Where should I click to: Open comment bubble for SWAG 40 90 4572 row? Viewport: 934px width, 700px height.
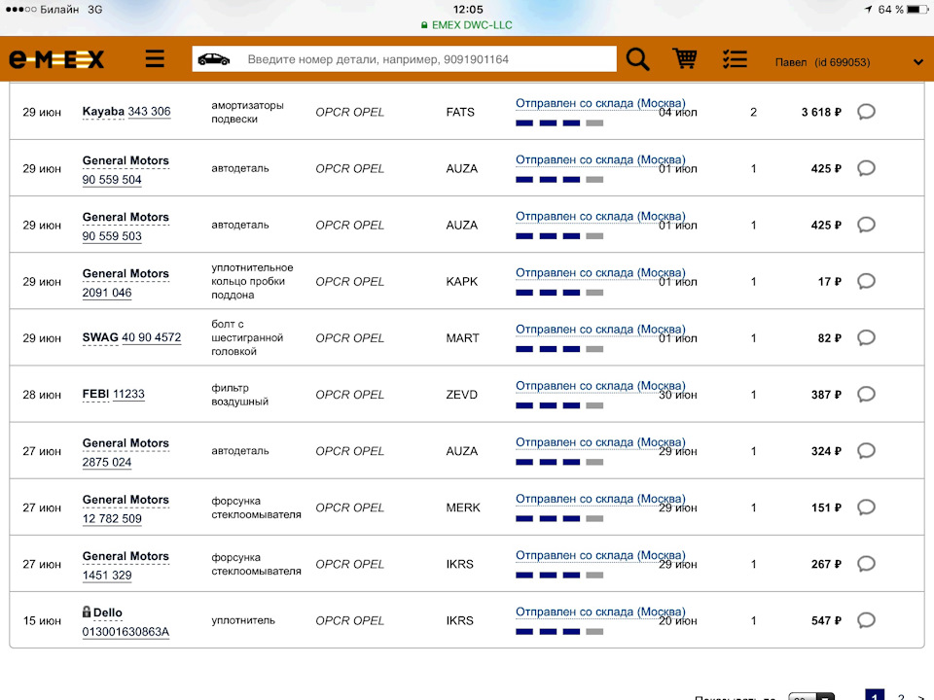[x=866, y=338]
